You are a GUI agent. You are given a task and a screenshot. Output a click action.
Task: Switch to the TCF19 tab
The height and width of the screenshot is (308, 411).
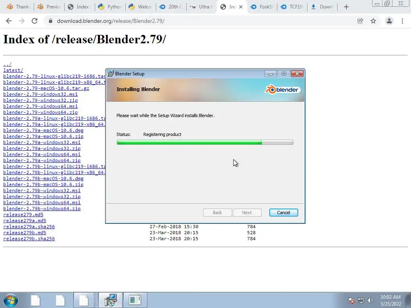click(x=292, y=7)
